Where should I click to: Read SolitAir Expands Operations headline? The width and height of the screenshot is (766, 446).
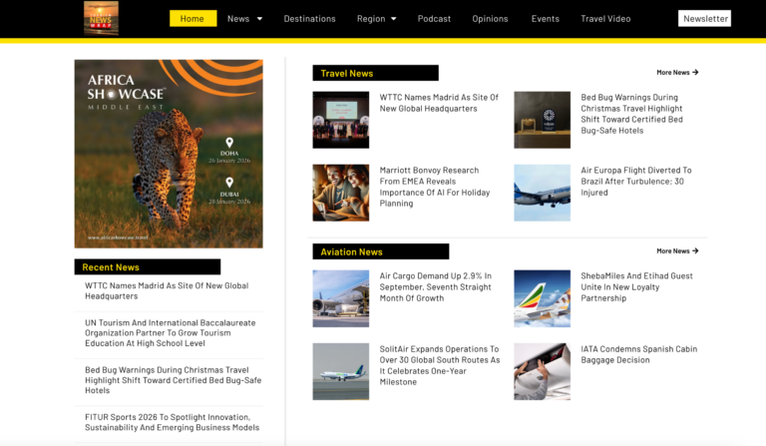tap(440, 365)
